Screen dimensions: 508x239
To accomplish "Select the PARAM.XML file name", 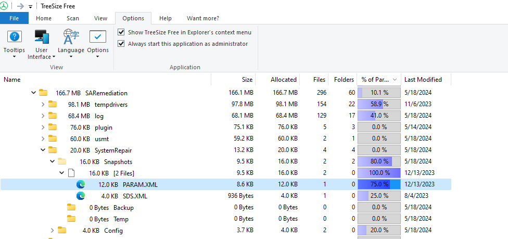I will coord(141,184).
